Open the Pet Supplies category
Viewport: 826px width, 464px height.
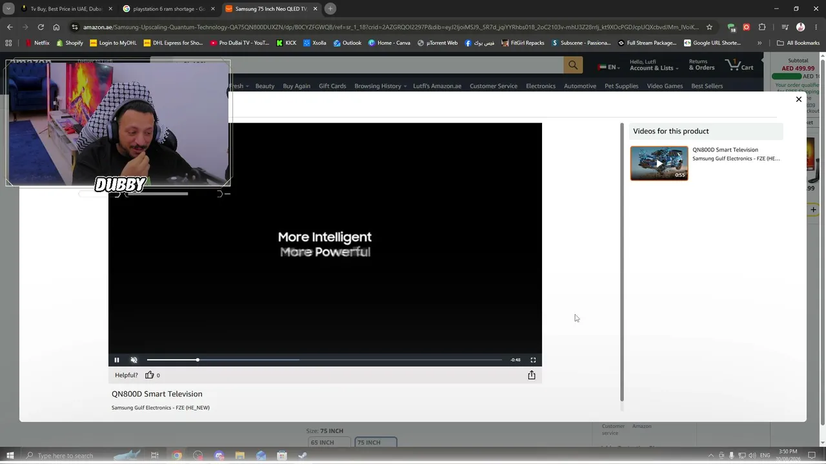621,86
